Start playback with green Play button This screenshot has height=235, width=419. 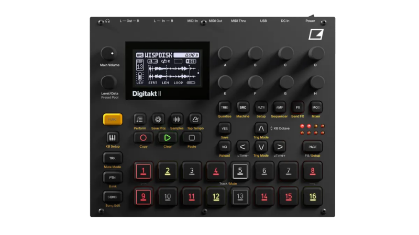tap(167, 138)
